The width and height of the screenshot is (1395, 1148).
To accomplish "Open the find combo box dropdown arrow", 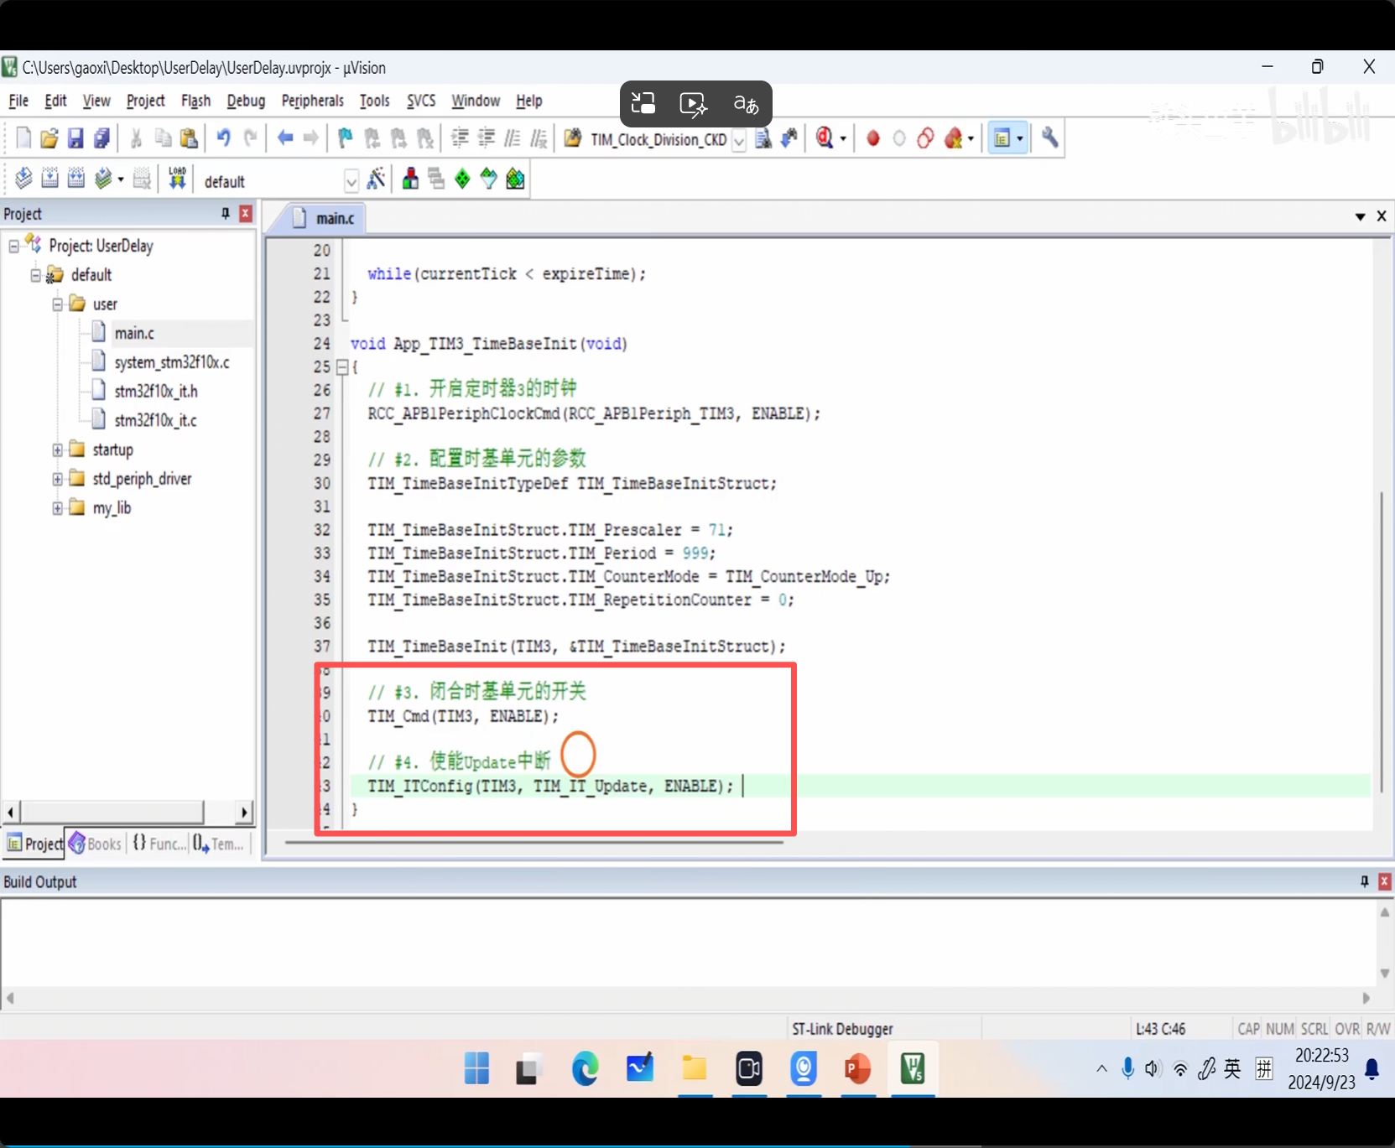I will [x=739, y=140].
